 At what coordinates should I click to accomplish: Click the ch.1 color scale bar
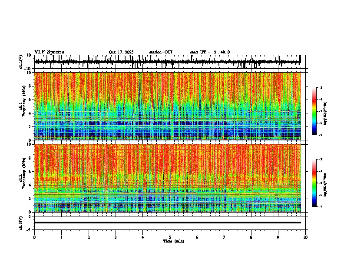(x=314, y=111)
